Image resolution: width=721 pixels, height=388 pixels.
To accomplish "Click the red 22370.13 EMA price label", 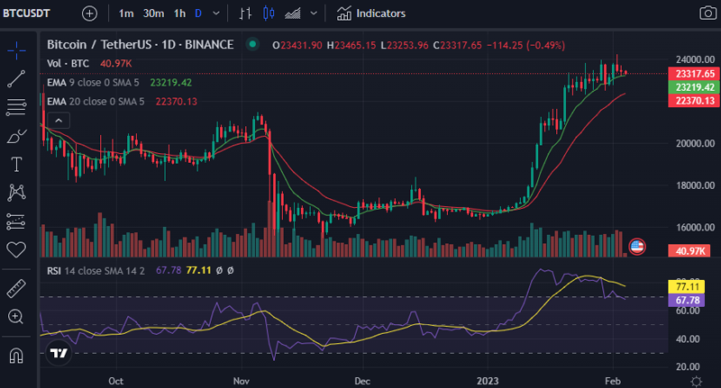I will (x=694, y=101).
